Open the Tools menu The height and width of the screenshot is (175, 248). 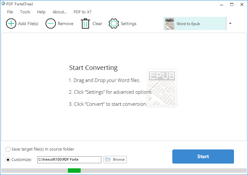point(25,12)
